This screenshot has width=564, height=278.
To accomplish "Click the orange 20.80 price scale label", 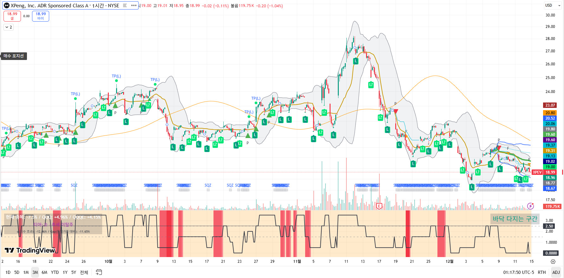I will point(550,113).
